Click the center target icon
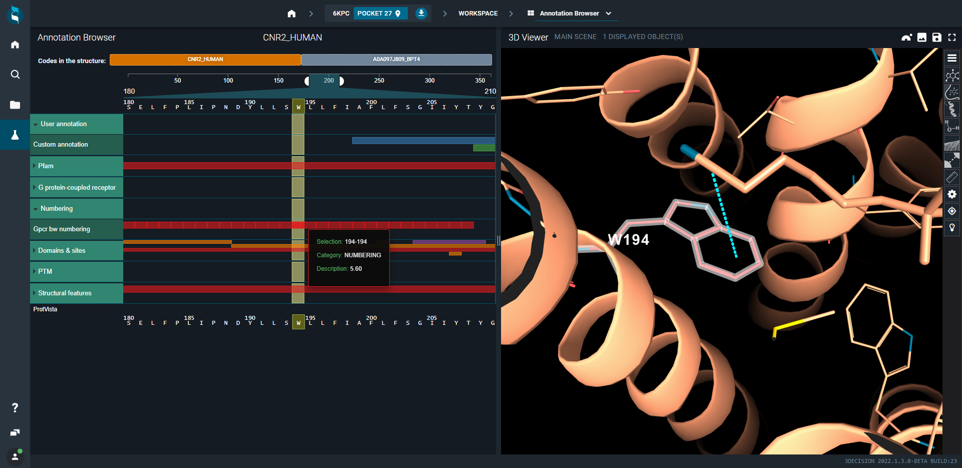Screen dimensions: 962x468 coord(952,211)
